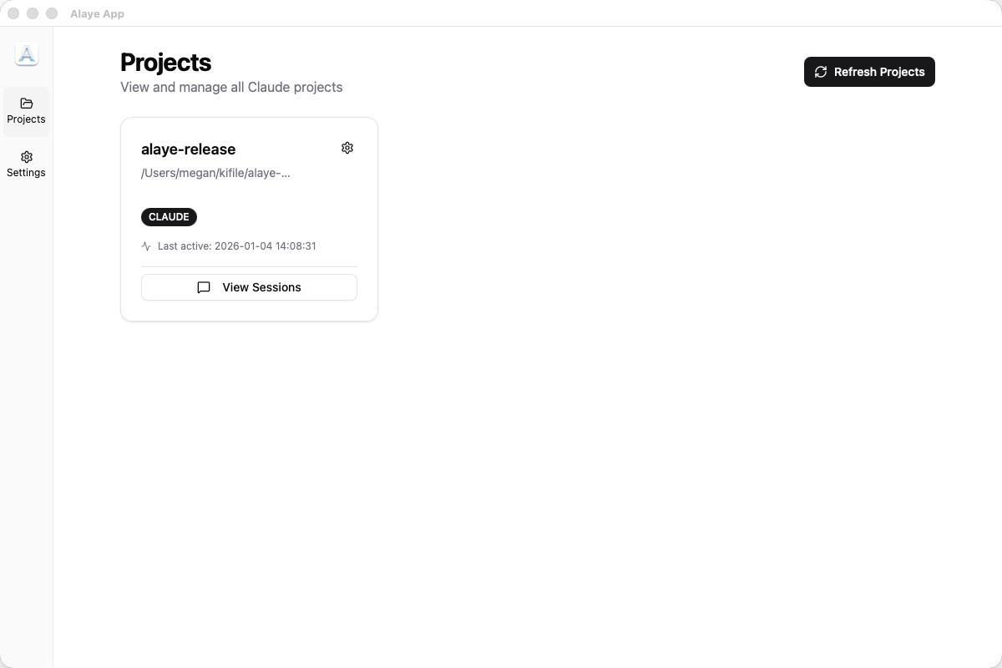Image resolution: width=1002 pixels, height=668 pixels.
Task: Click the chat bubble icon beside View Sessions
Action: pyautogui.click(x=203, y=287)
